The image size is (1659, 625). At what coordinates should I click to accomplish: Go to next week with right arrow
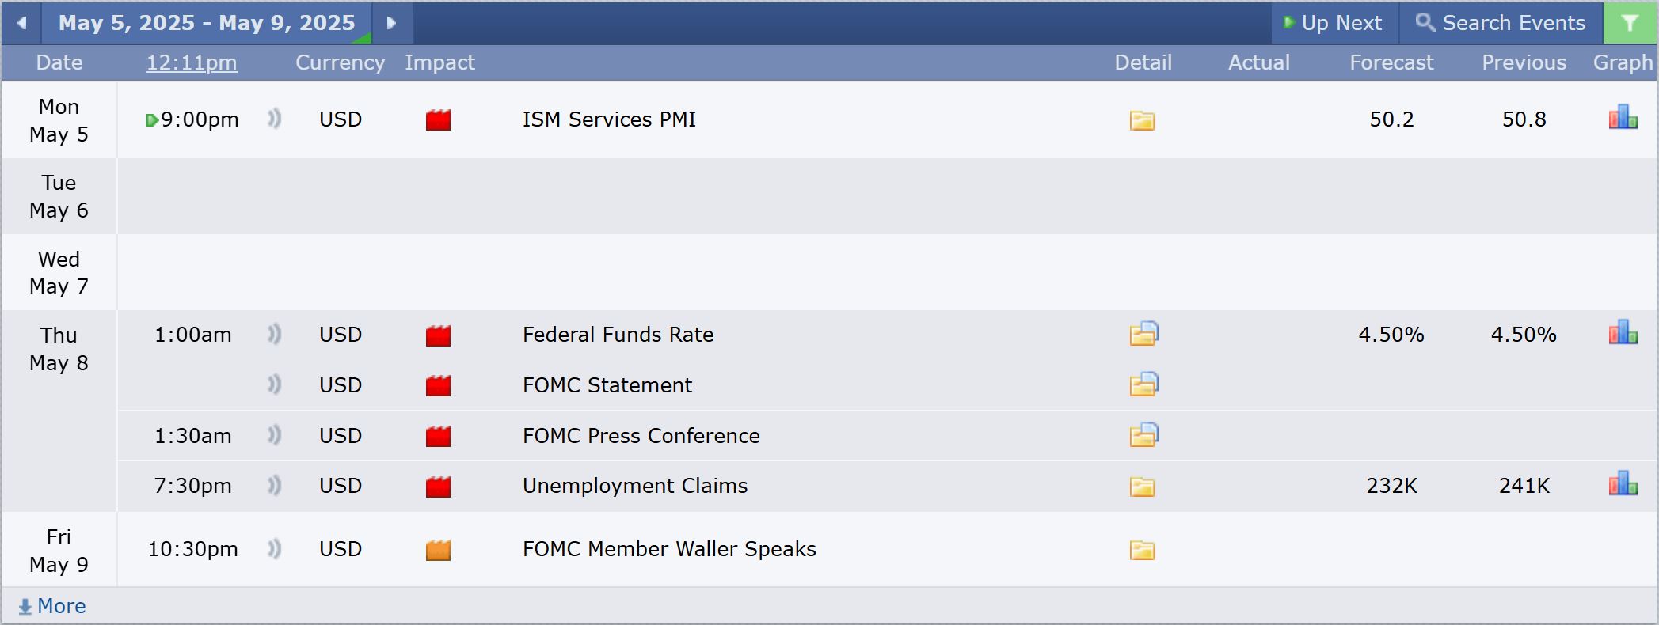coord(391,23)
